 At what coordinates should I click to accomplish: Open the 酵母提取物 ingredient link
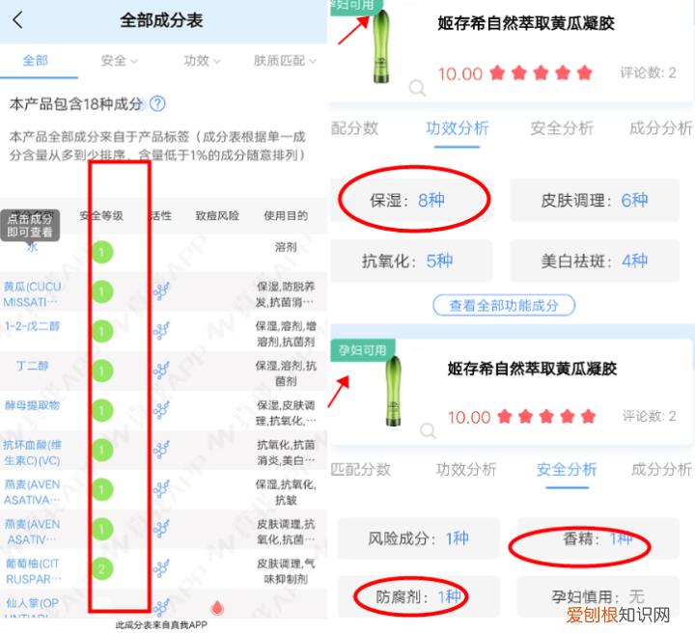click(x=32, y=405)
